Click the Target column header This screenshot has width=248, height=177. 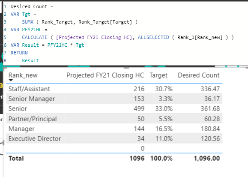(x=158, y=75)
